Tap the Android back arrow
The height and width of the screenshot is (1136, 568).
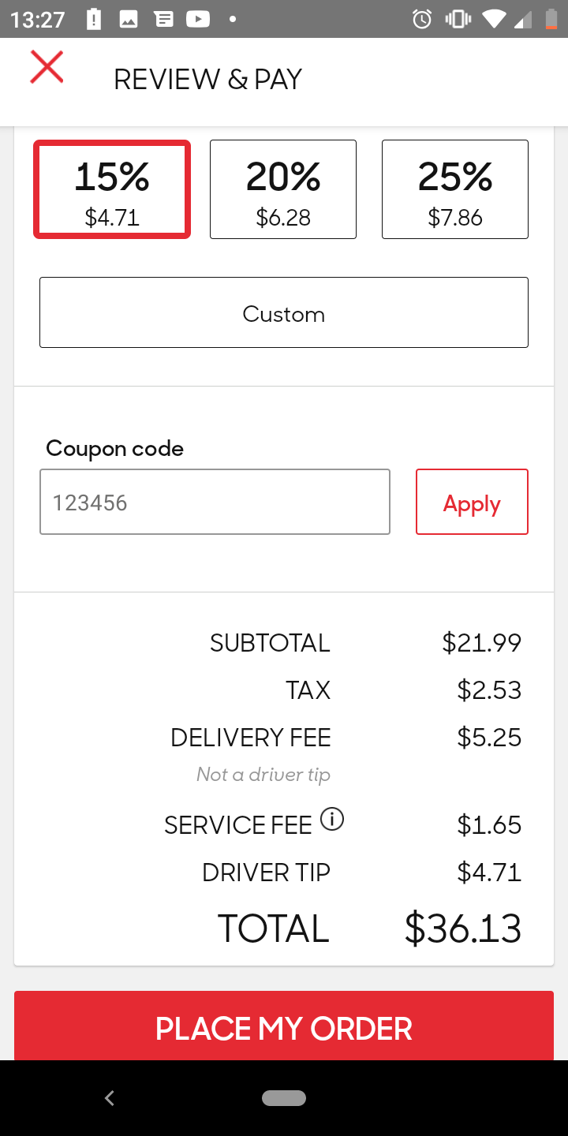pyautogui.click(x=110, y=1098)
